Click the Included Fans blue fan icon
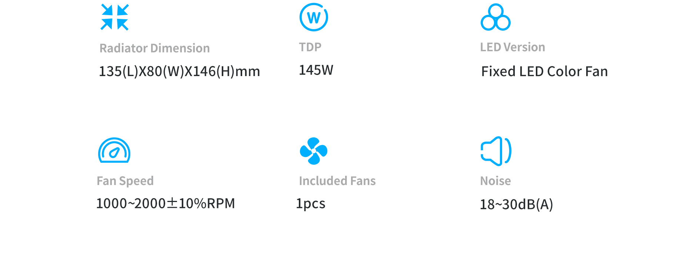681x274 pixels. 314,151
